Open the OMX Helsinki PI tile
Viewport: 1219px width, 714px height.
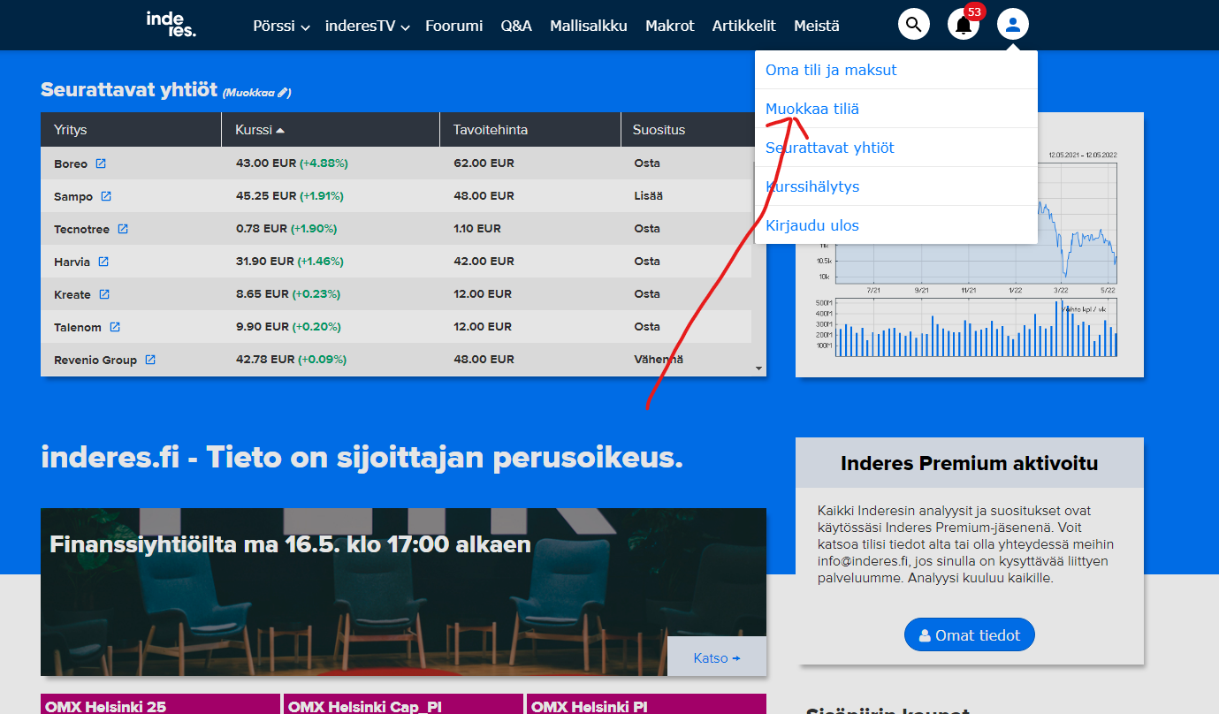coord(645,704)
